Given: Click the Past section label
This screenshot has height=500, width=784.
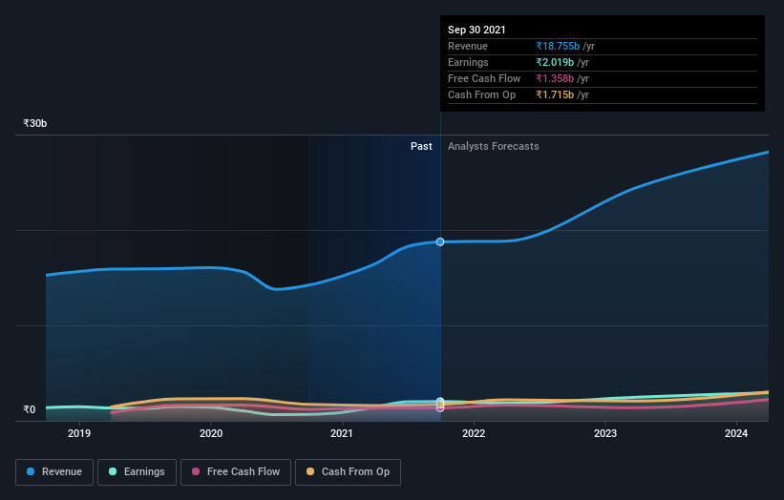Looking at the screenshot, I should point(421,146).
